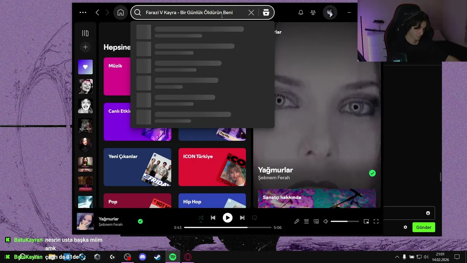Screen dimensions: 467x263
Task: Toggle repeat mode
Action: coord(254,218)
